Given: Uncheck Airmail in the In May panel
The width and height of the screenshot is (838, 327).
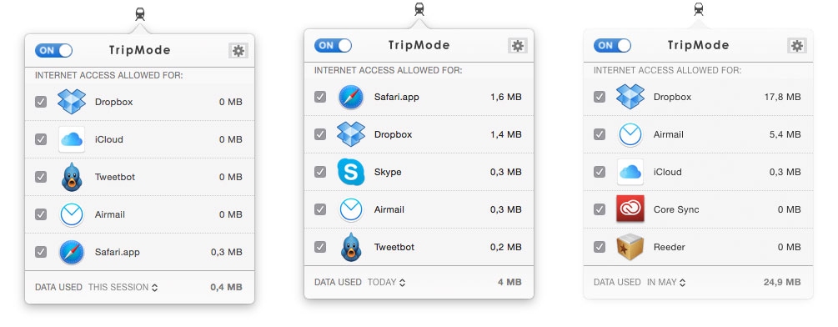Looking at the screenshot, I should 600,134.
